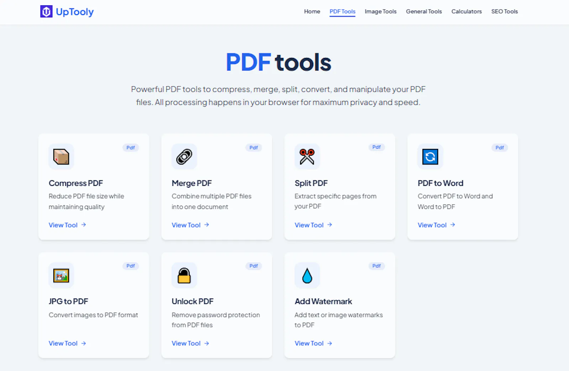Open the General Tools nav item
The height and width of the screenshot is (371, 569).
[424, 11]
